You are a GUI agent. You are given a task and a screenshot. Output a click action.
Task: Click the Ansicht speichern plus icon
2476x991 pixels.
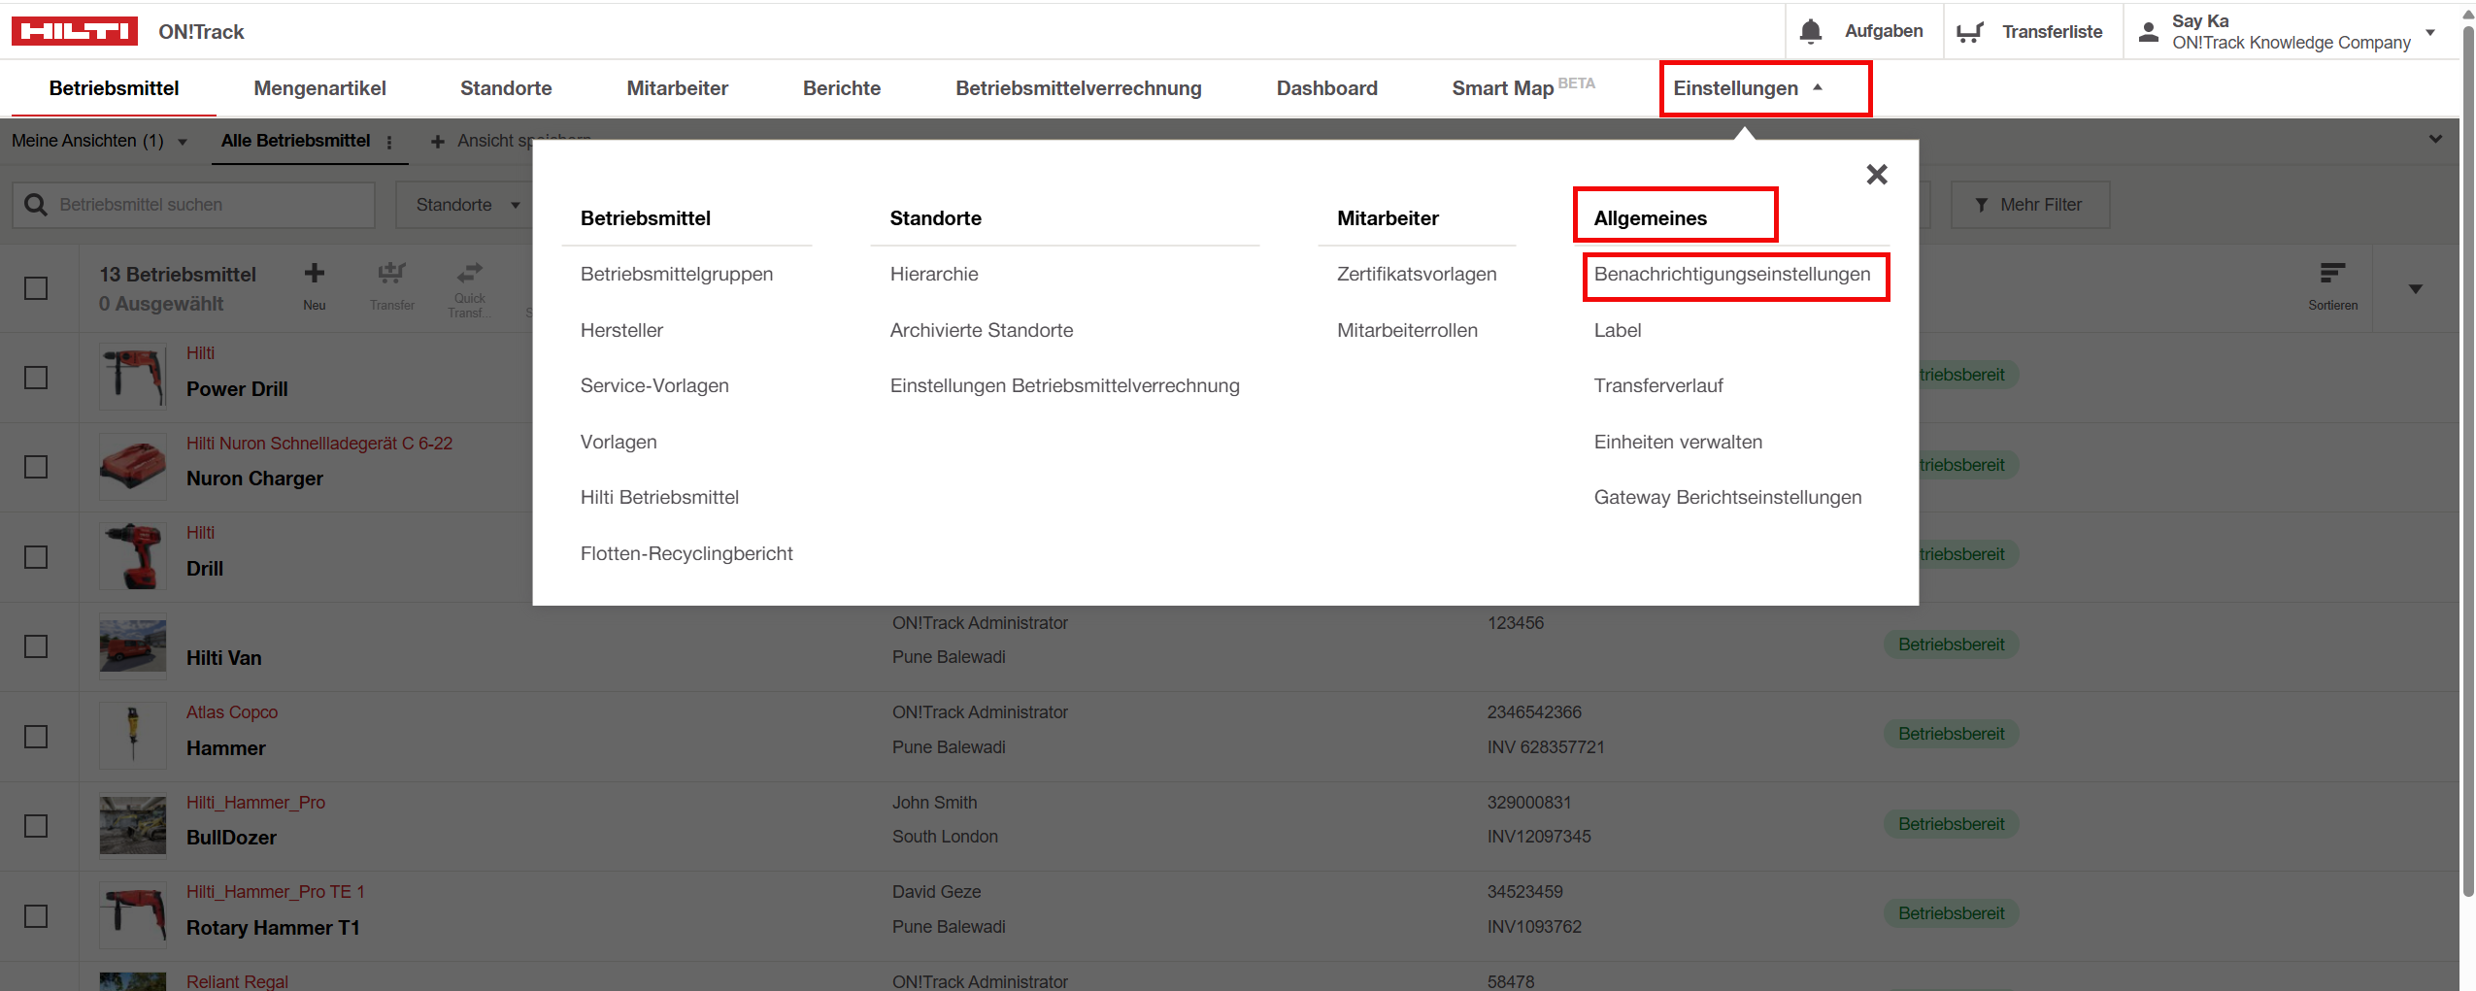tap(438, 142)
